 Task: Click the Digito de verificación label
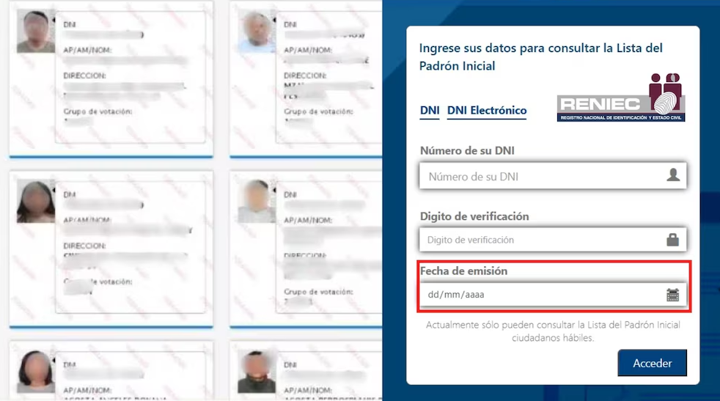coord(474,216)
